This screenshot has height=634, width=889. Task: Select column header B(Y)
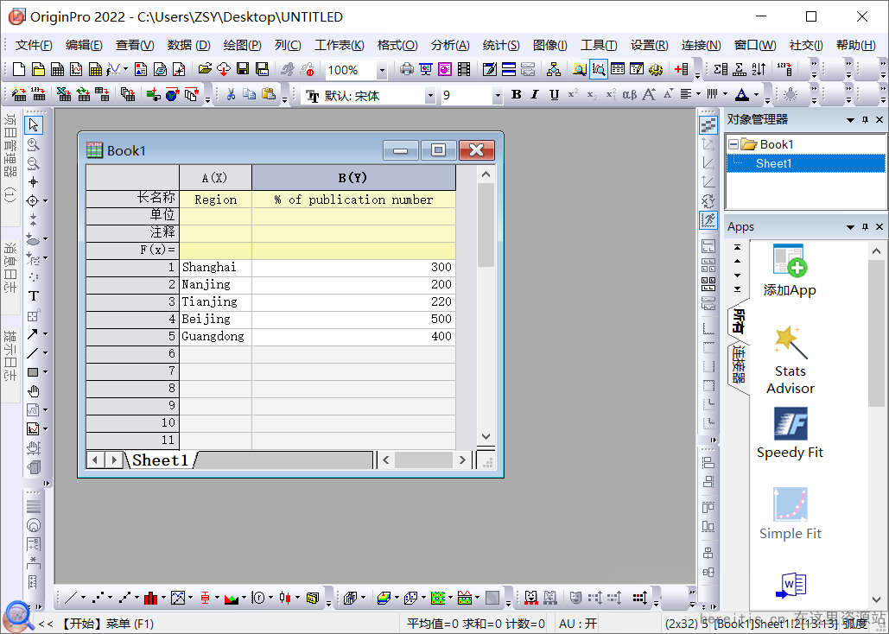tap(353, 177)
